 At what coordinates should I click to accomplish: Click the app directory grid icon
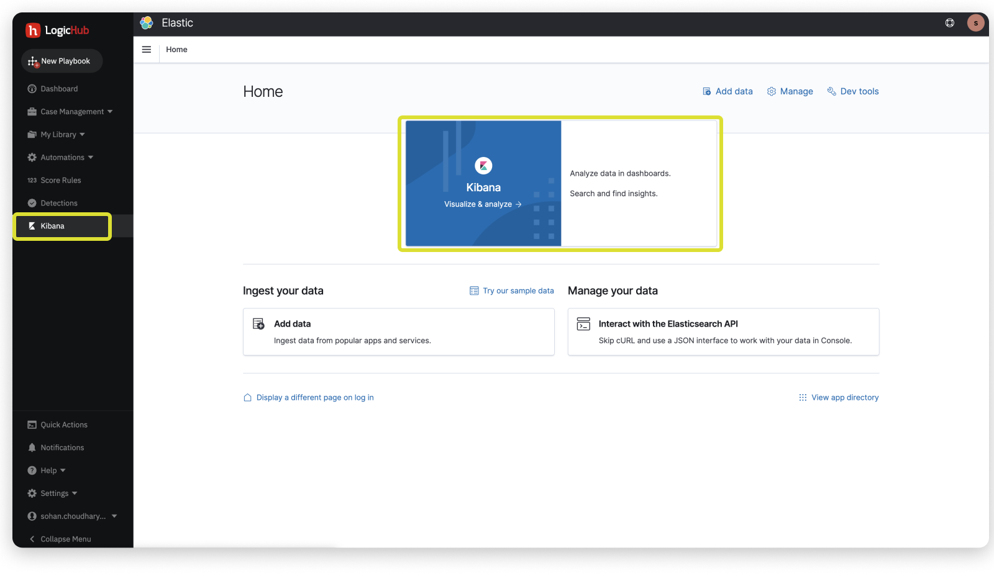803,397
